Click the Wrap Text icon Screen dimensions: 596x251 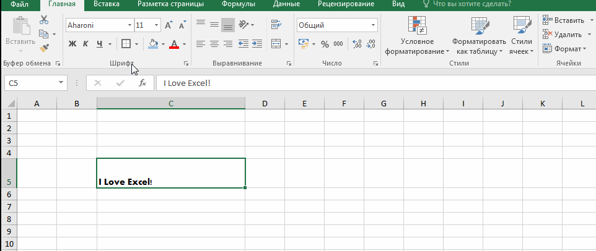(276, 25)
